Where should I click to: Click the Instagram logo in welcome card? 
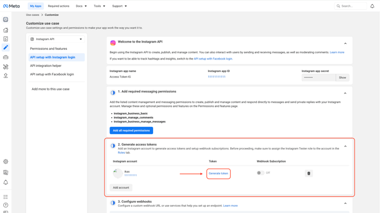[113, 43]
